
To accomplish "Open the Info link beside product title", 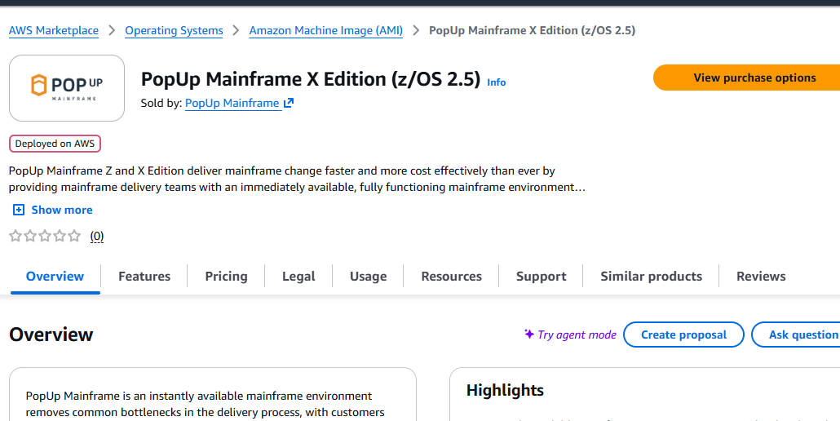I will click(496, 82).
